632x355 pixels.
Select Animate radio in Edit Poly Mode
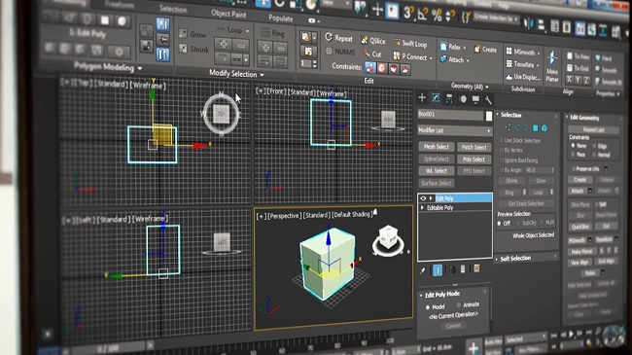pyautogui.click(x=458, y=305)
